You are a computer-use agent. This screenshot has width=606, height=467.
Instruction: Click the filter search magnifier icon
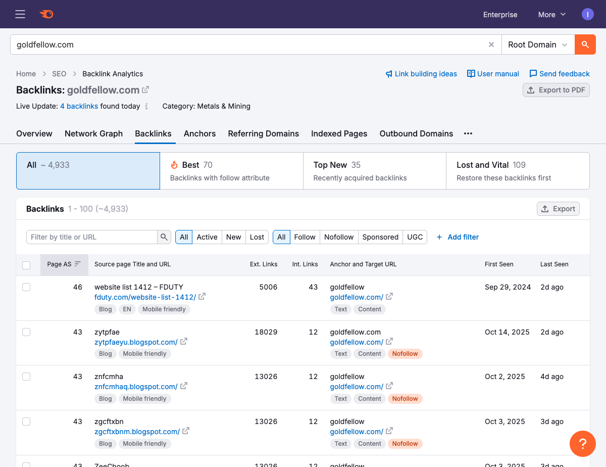click(164, 237)
